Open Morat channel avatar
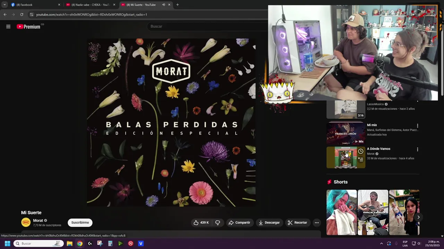This screenshot has height=249, width=444. point(26,222)
